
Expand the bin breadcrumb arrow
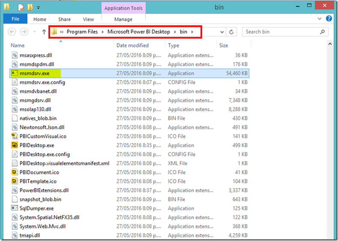[x=192, y=32]
